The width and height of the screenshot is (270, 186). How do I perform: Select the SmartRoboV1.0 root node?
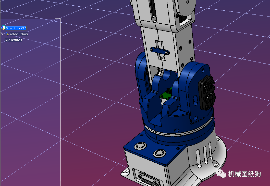[16, 28]
